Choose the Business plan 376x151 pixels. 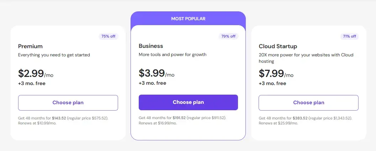click(x=188, y=102)
